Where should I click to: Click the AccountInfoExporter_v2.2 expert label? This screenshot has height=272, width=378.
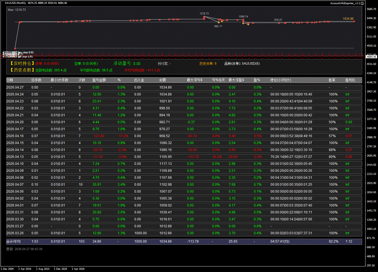345,3
